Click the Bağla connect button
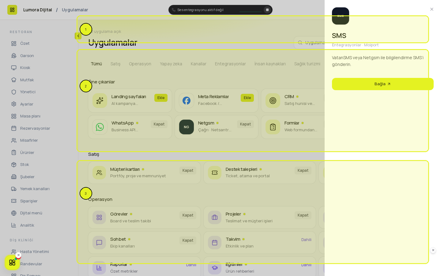The height and width of the screenshot is (276, 441). tap(383, 84)
